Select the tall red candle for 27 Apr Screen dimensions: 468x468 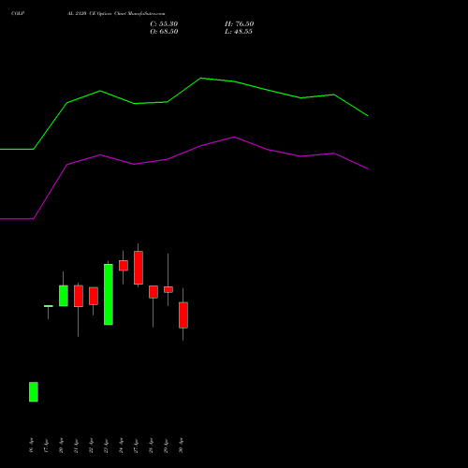click(x=139, y=268)
